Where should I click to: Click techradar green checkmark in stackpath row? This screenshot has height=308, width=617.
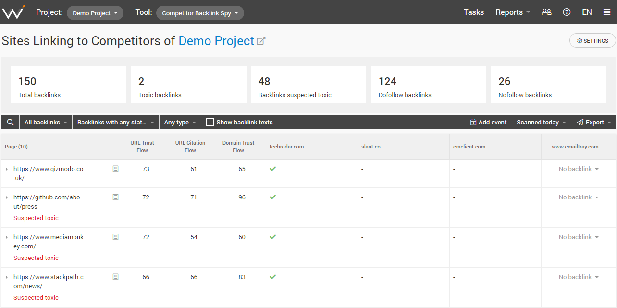[x=272, y=277]
